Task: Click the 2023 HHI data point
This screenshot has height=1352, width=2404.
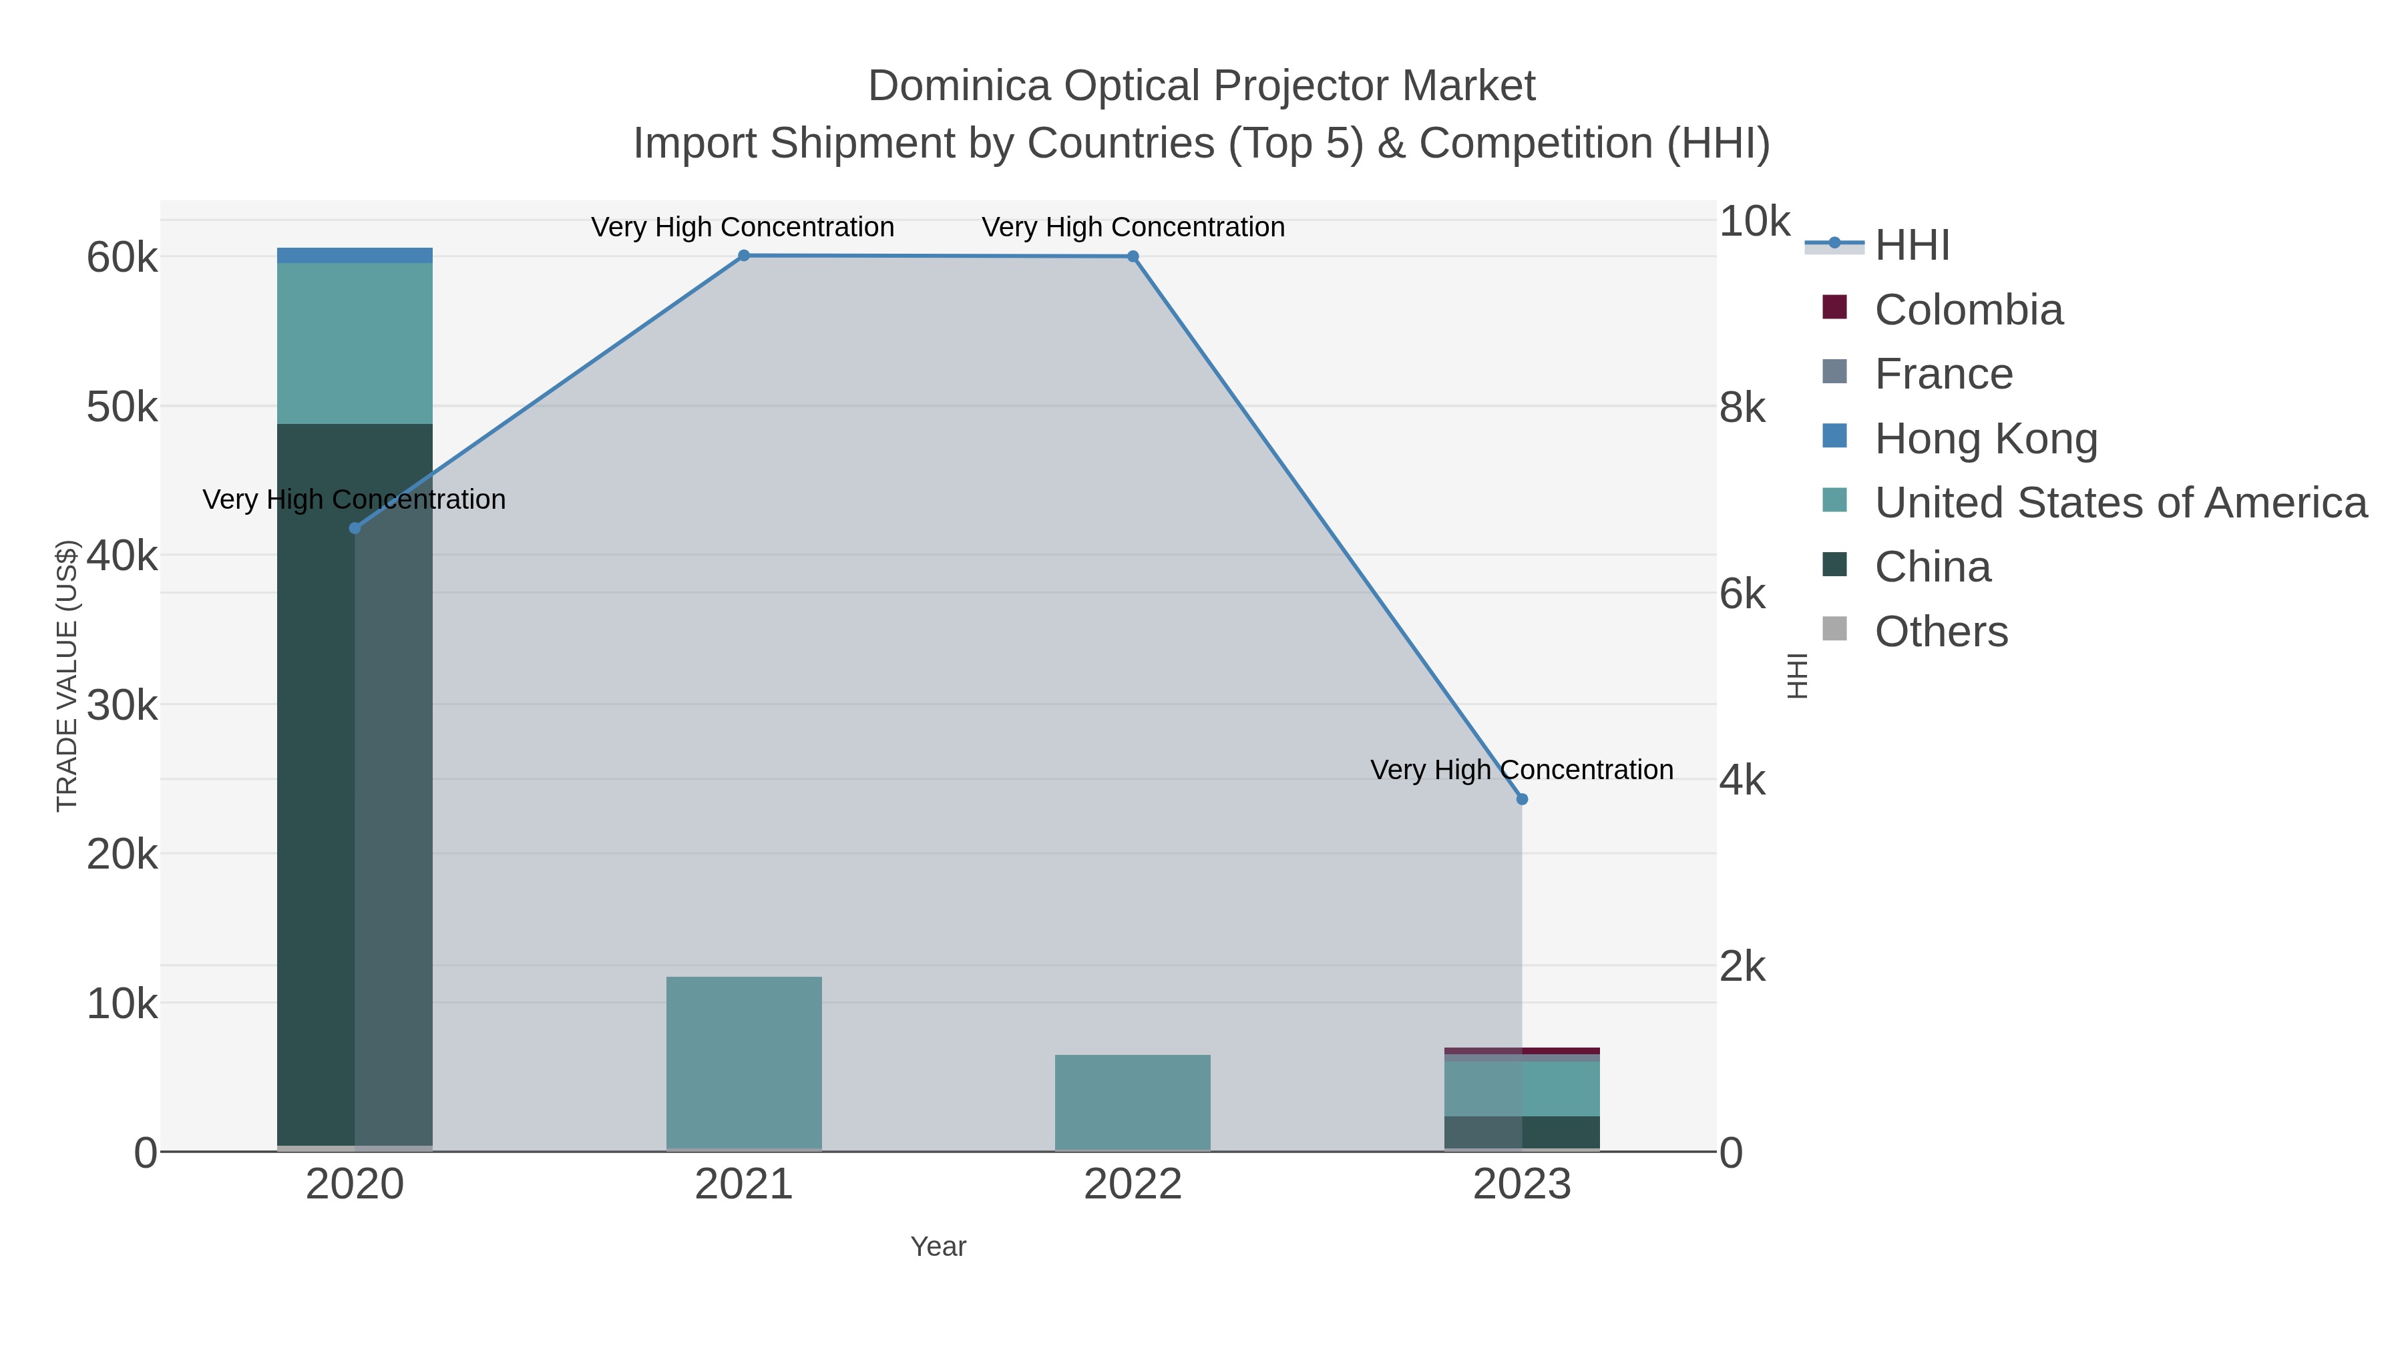Action: pyautogui.click(x=1522, y=800)
